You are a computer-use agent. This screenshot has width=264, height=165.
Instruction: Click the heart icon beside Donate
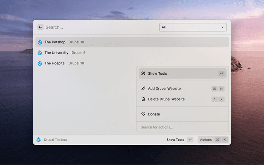[143, 114]
